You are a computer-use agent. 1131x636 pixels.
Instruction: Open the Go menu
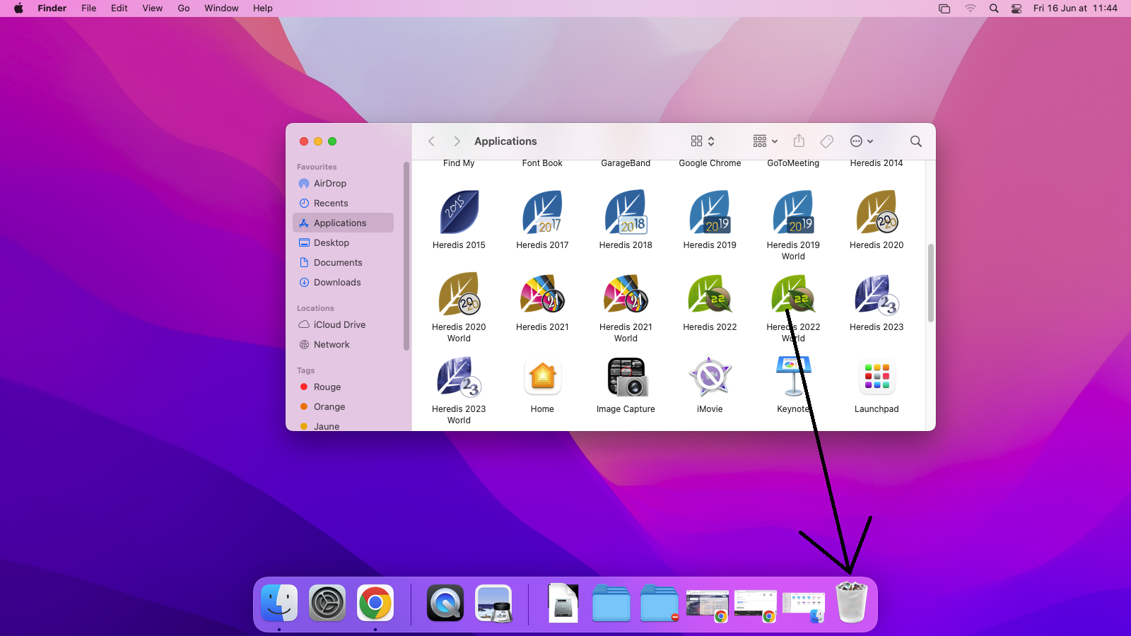[x=184, y=8]
